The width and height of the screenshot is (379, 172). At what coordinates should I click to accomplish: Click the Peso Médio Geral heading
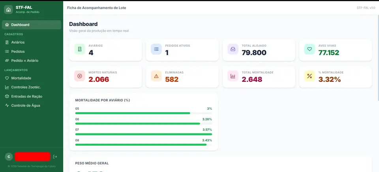click(92, 163)
